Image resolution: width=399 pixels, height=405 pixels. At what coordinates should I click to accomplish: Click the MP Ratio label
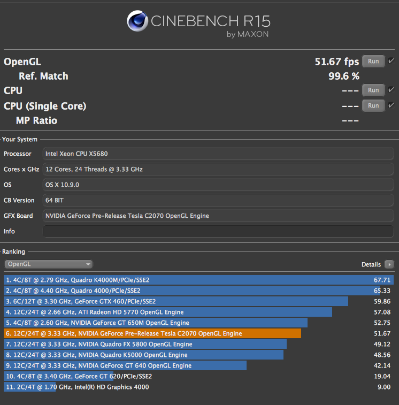point(37,120)
